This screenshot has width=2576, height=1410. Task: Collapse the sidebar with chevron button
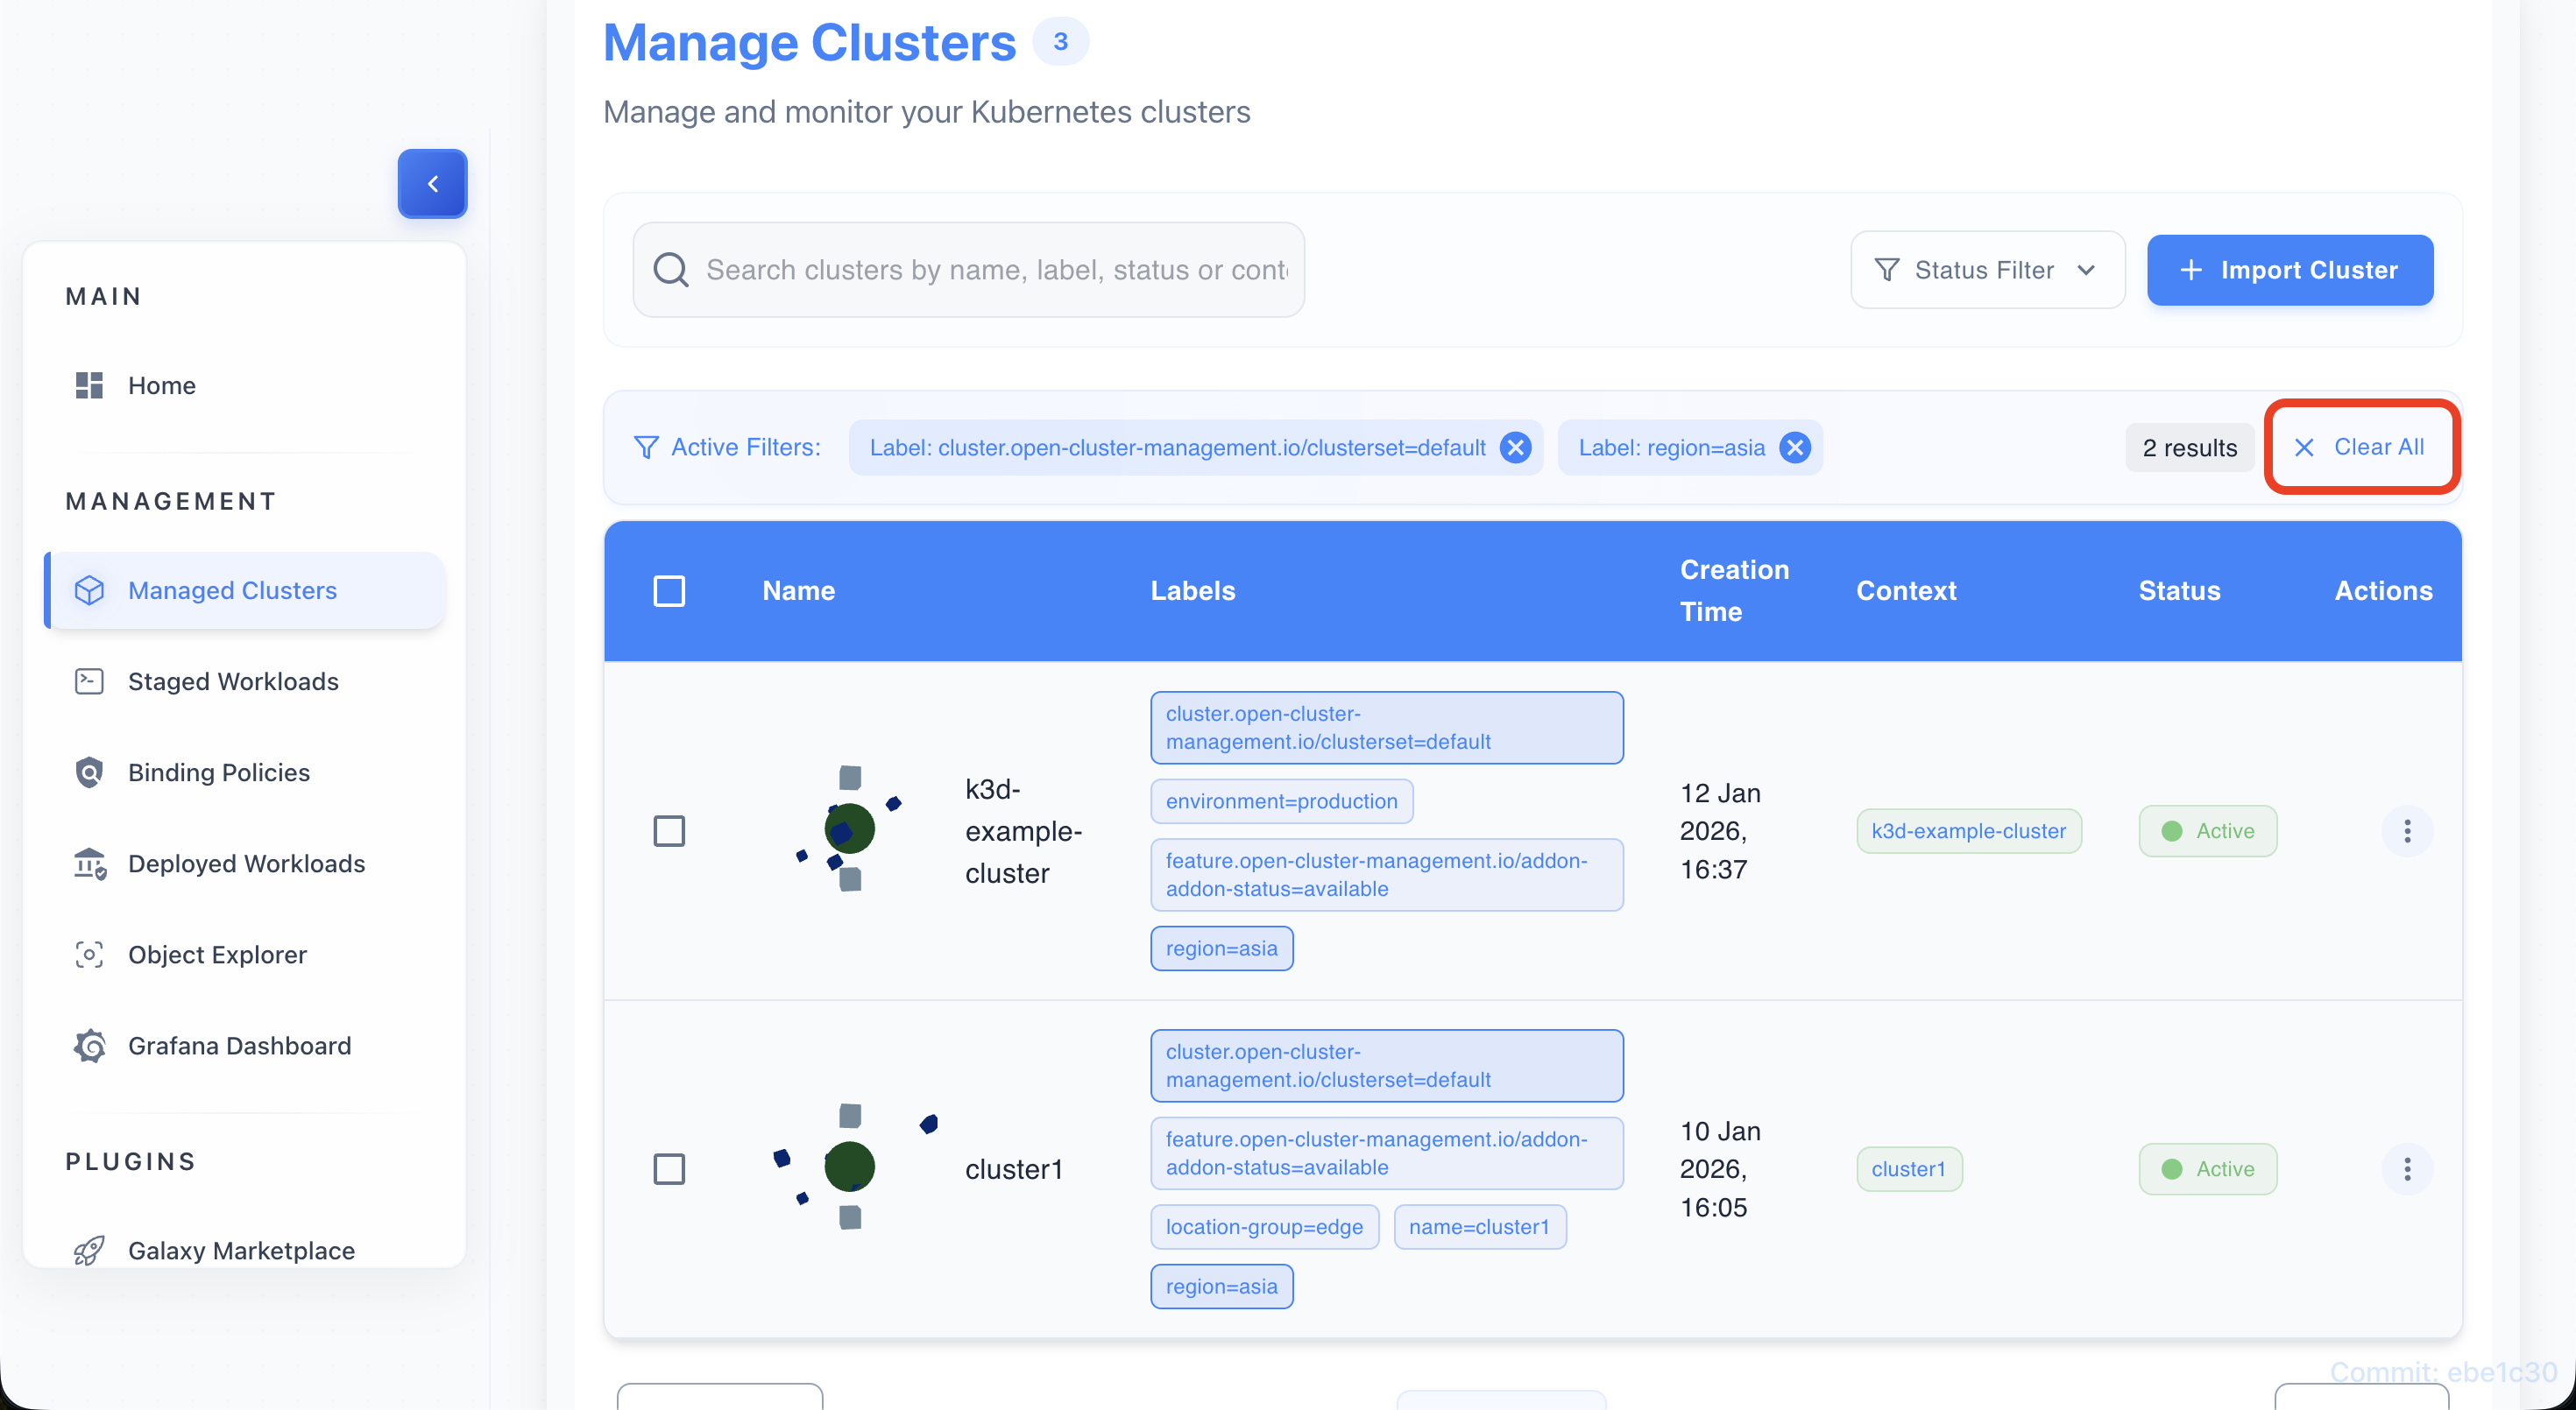pyautogui.click(x=432, y=184)
